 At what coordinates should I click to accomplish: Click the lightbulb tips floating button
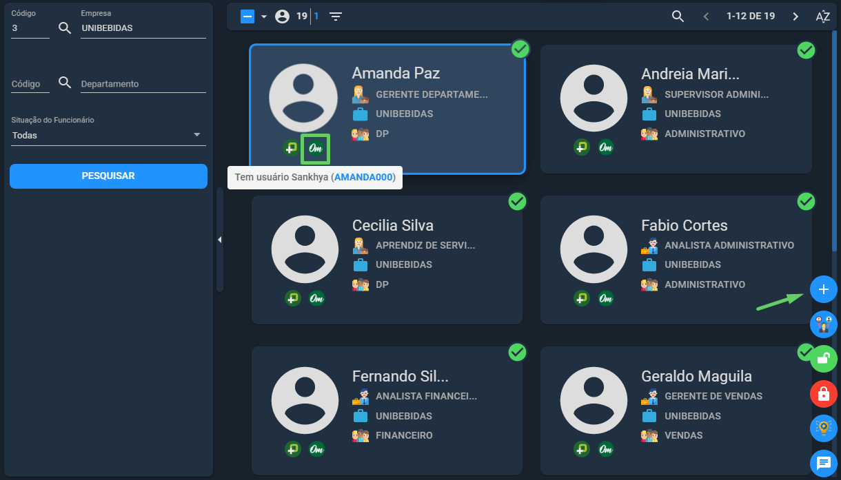click(x=823, y=428)
